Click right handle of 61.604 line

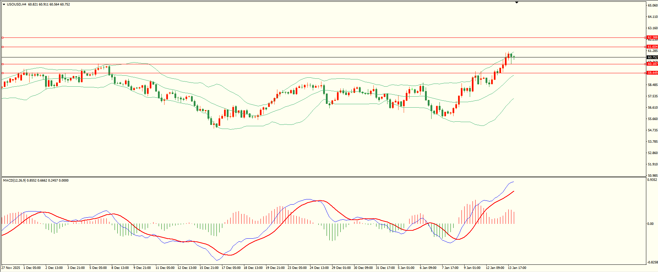tap(645, 47)
